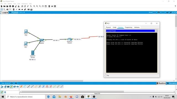Switch to Physical workspace view
Image resolution: width=177 pixels, height=99 pixels.
click(14, 12)
